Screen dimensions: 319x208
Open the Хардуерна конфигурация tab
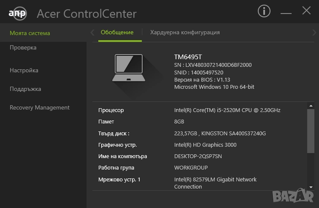(185, 33)
